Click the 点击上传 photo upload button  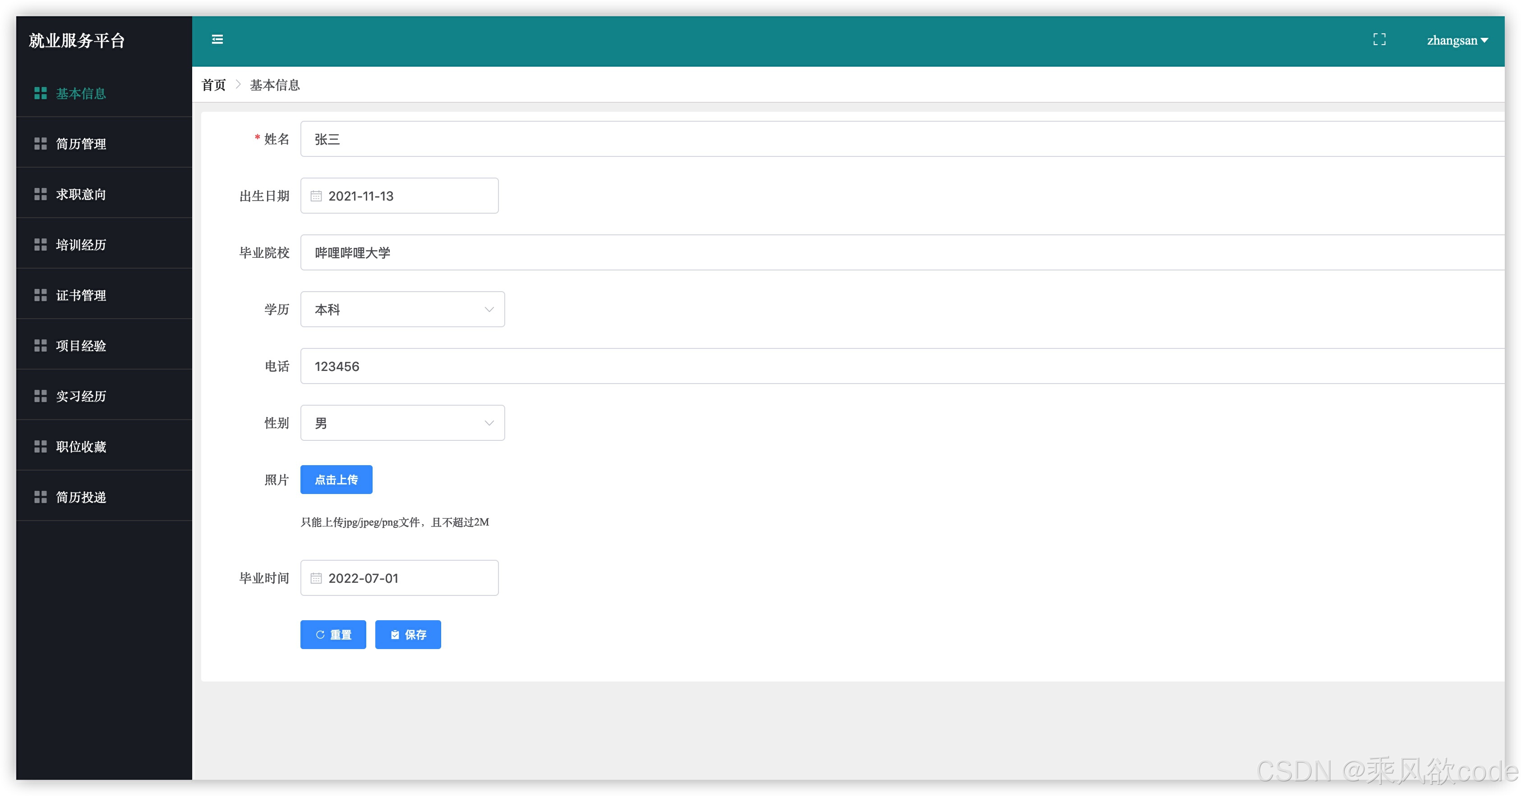pyautogui.click(x=336, y=480)
